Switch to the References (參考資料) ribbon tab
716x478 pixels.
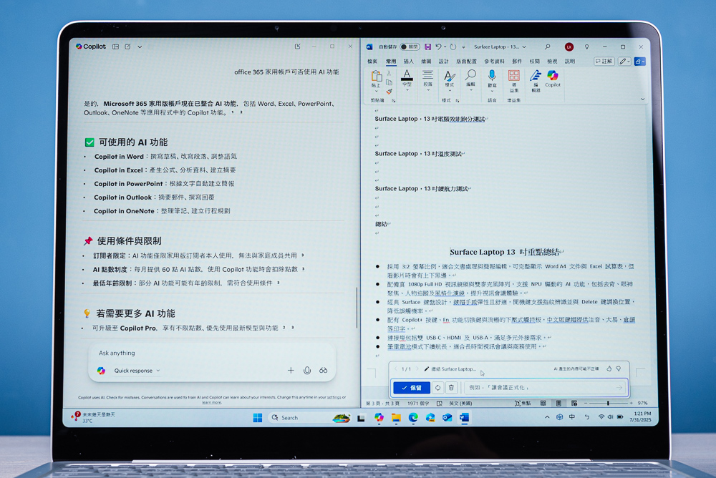tap(495, 61)
